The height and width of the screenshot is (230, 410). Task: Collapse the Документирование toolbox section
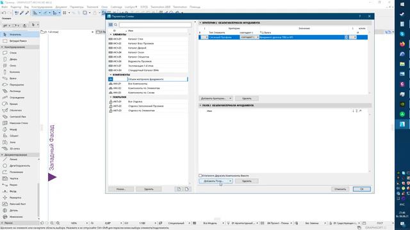click(3, 155)
